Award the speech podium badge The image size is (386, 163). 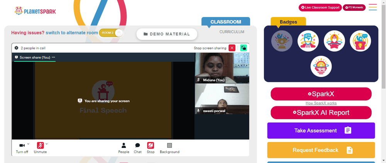point(360,41)
